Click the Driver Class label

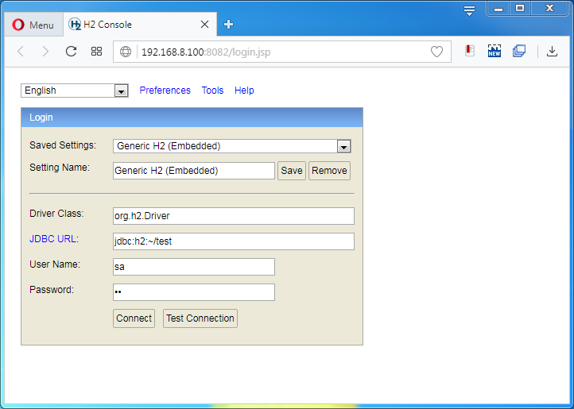pos(56,214)
